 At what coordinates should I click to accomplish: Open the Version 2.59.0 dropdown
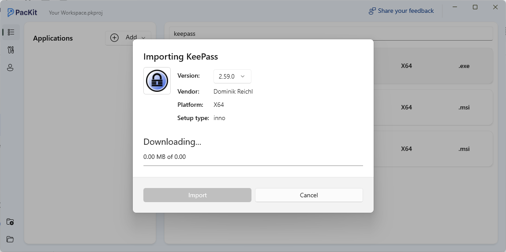click(x=232, y=76)
